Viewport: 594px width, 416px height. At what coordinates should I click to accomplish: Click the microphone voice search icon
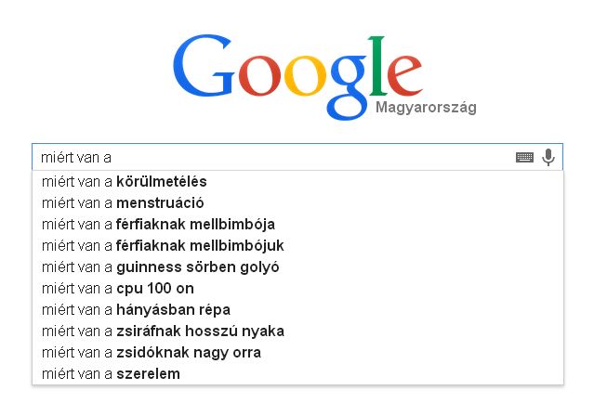click(548, 157)
